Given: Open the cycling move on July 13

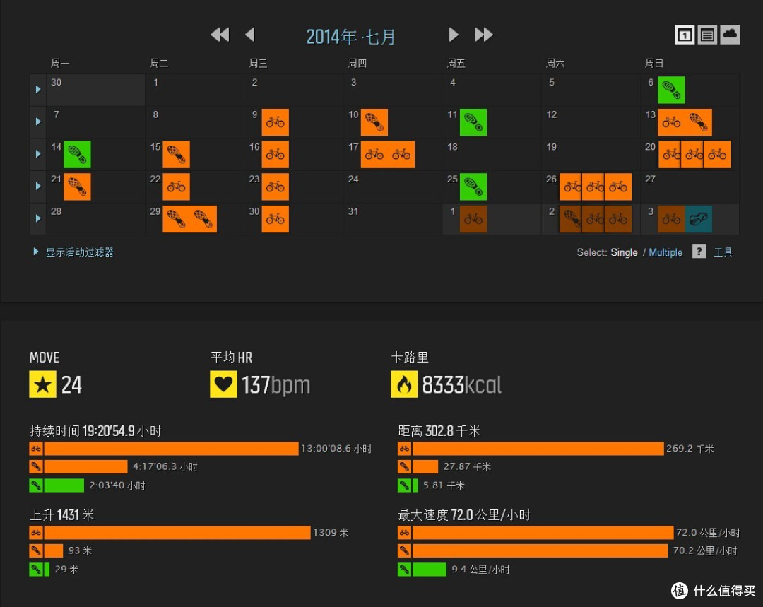Looking at the screenshot, I should click(x=671, y=122).
